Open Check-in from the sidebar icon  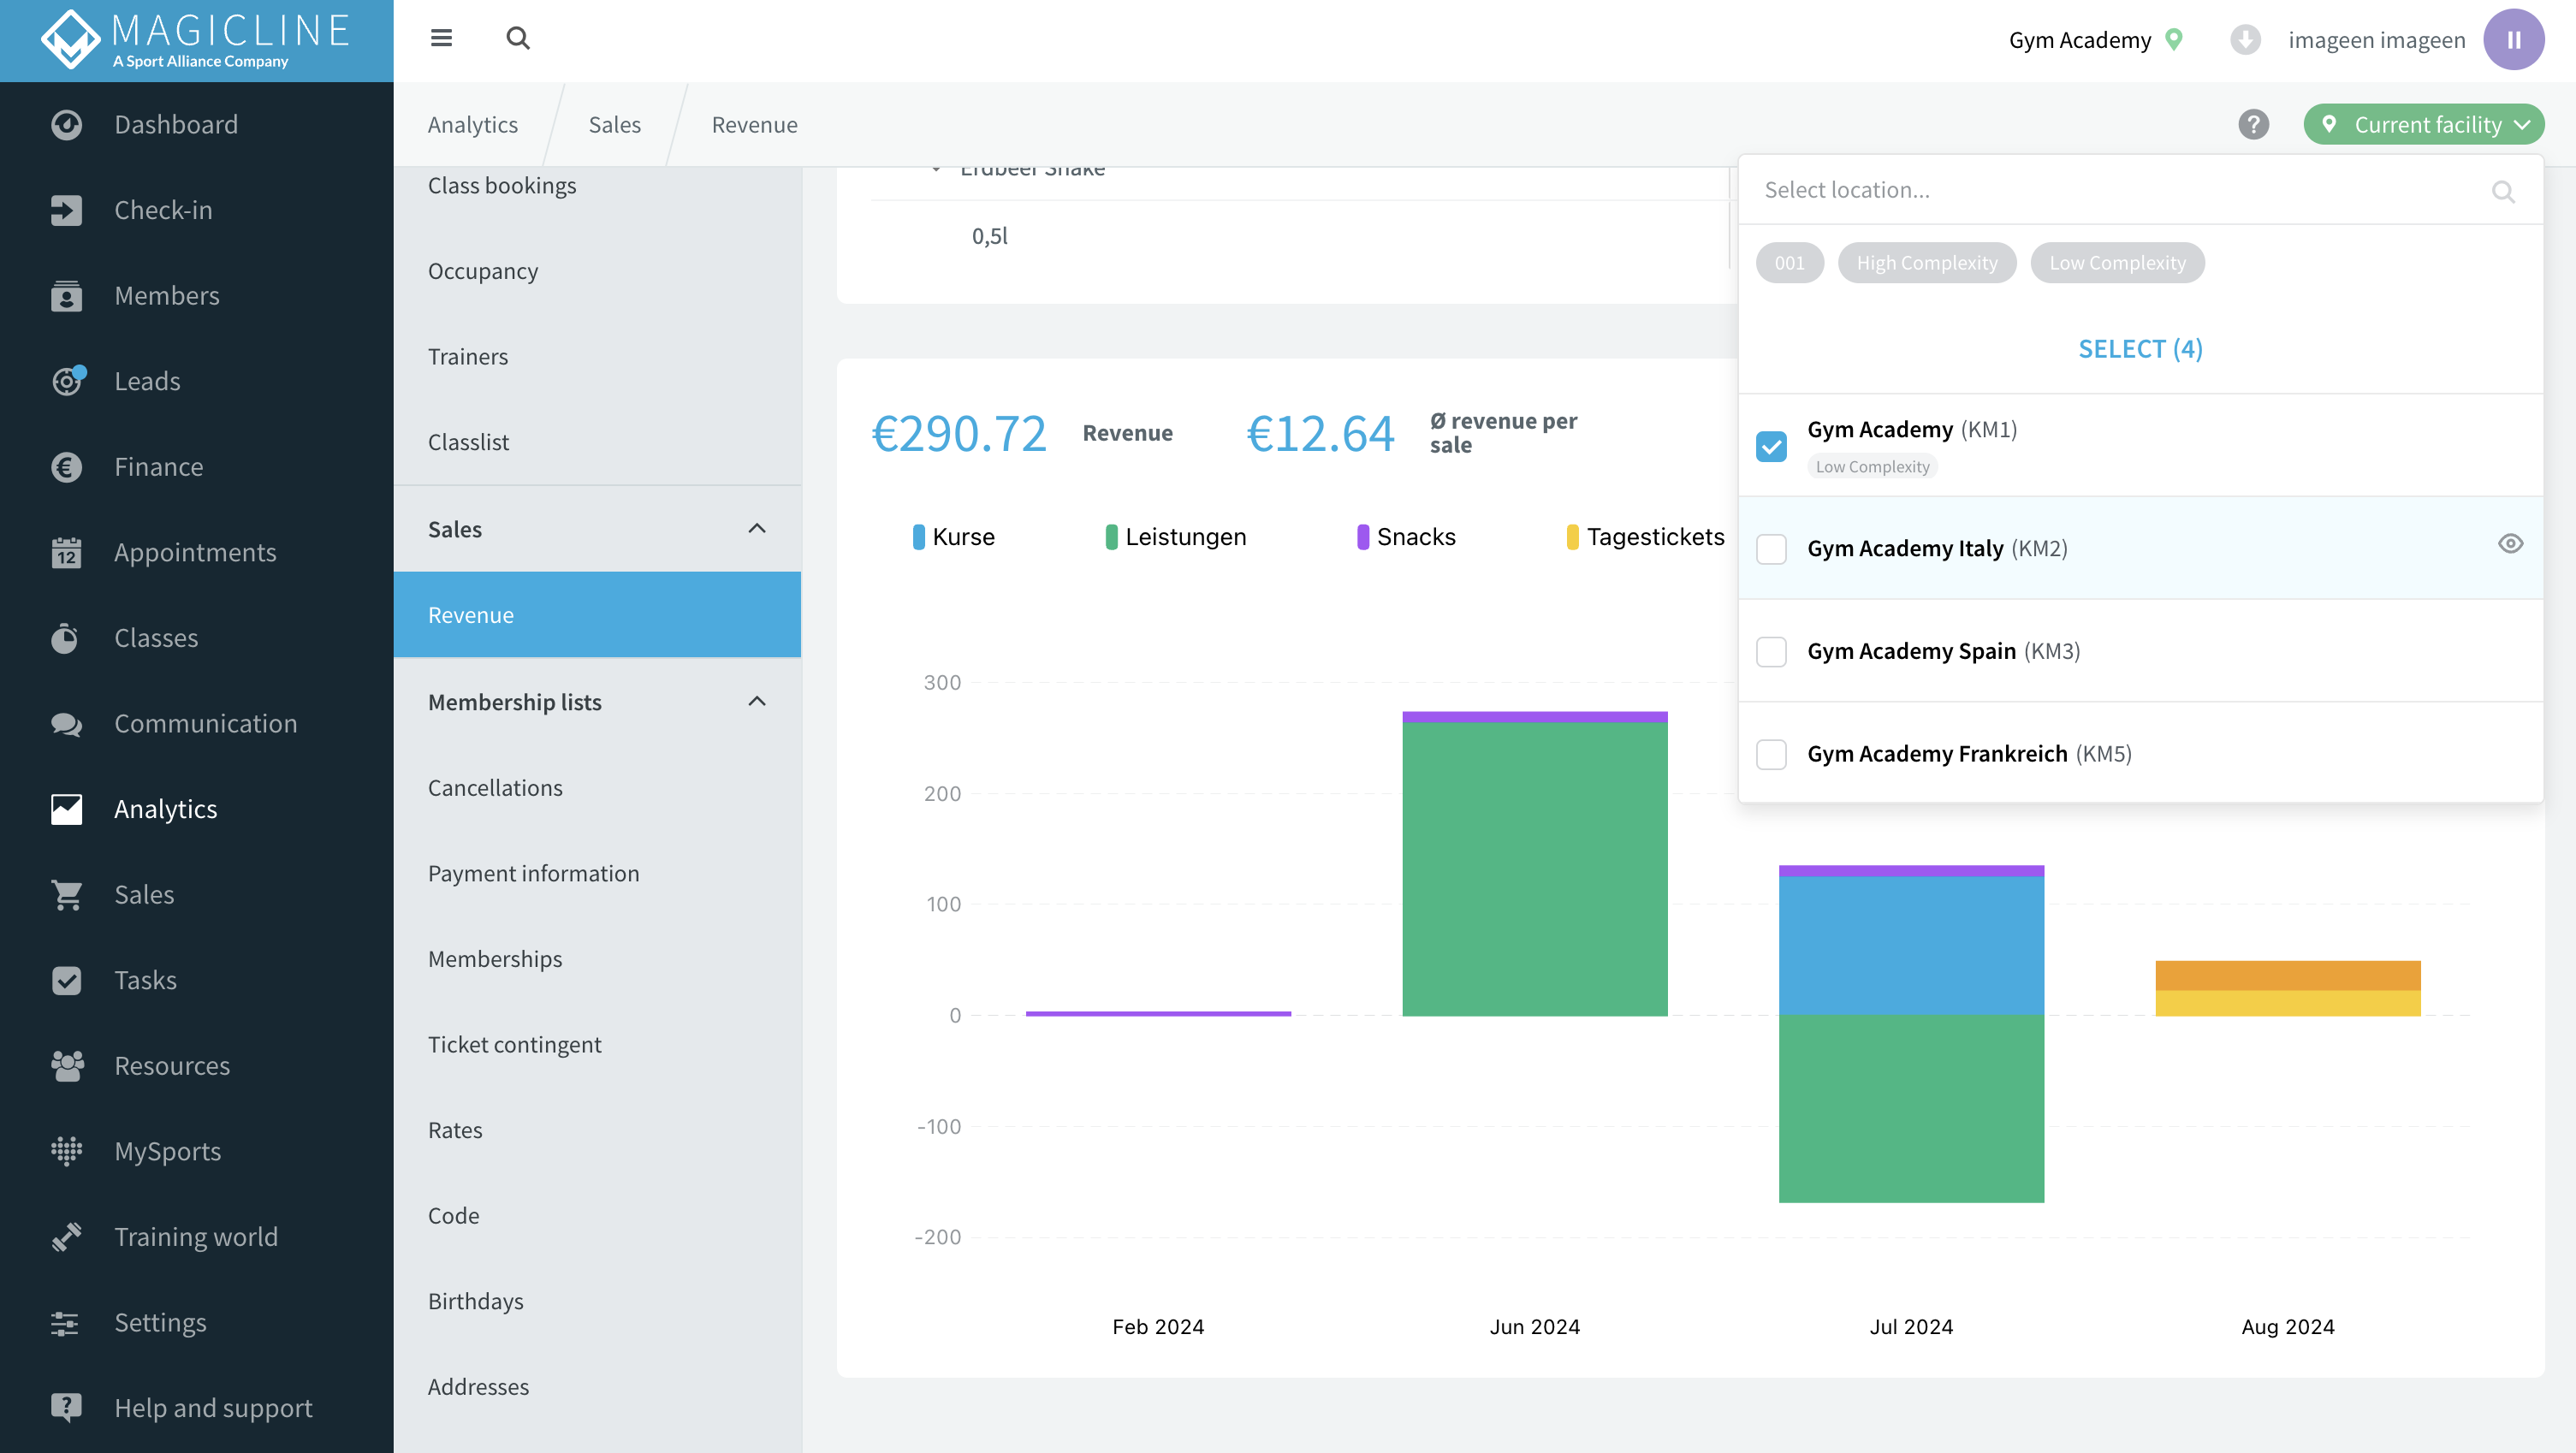click(66, 210)
